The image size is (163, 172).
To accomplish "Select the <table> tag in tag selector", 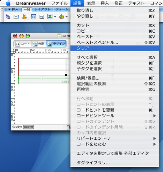I will pyautogui.click(x=28, y=127).
